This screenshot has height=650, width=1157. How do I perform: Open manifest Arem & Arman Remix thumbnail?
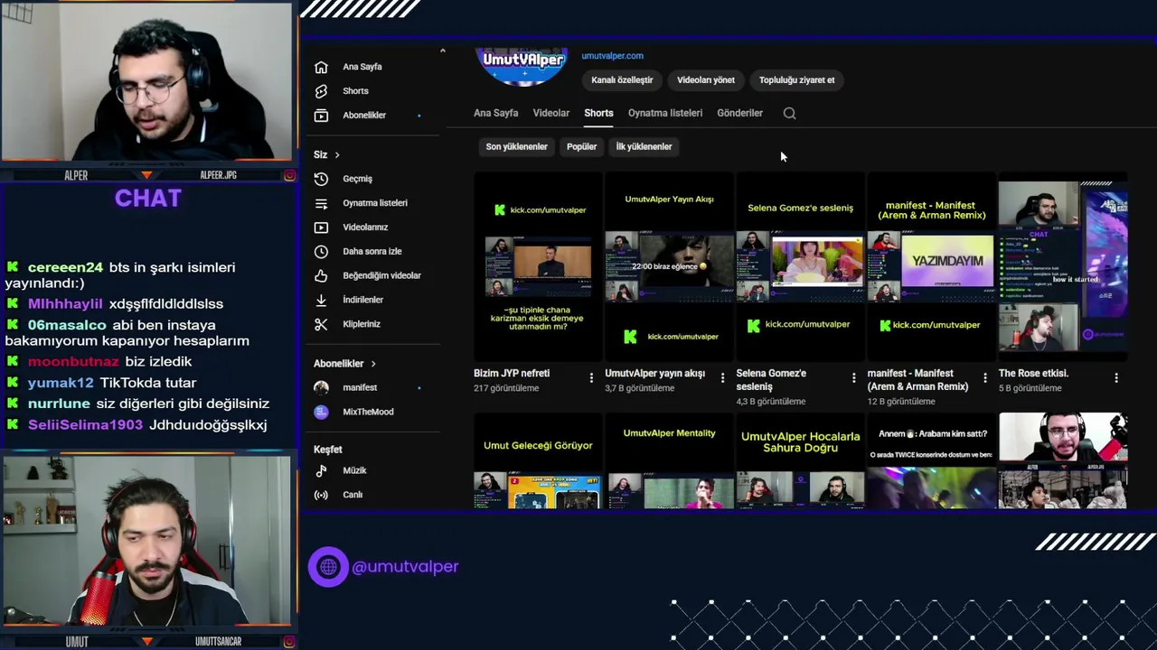931,266
